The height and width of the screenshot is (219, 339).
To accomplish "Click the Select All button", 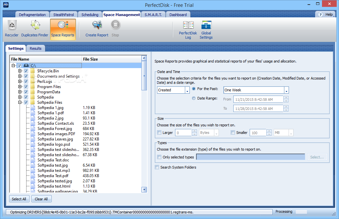I will (19, 199).
